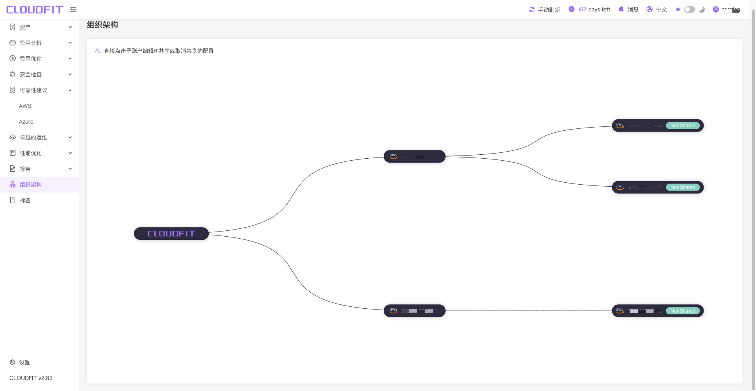Select the lower middle AWS account node
The height and width of the screenshot is (391, 756).
(x=414, y=311)
